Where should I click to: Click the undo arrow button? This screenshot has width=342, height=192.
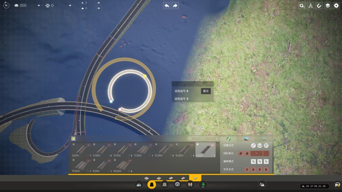coord(167,6)
